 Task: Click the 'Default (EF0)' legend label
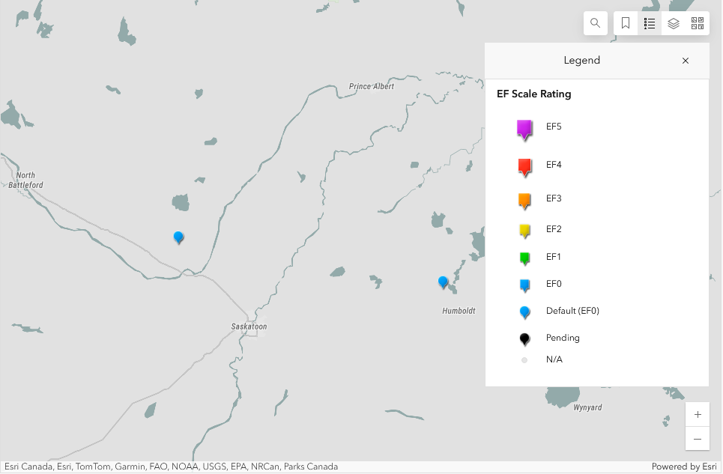click(572, 311)
